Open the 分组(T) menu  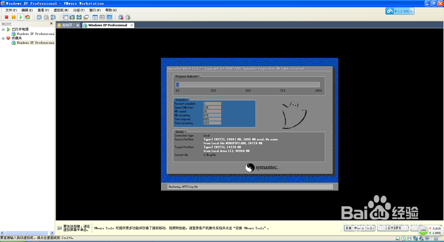pos(79,10)
